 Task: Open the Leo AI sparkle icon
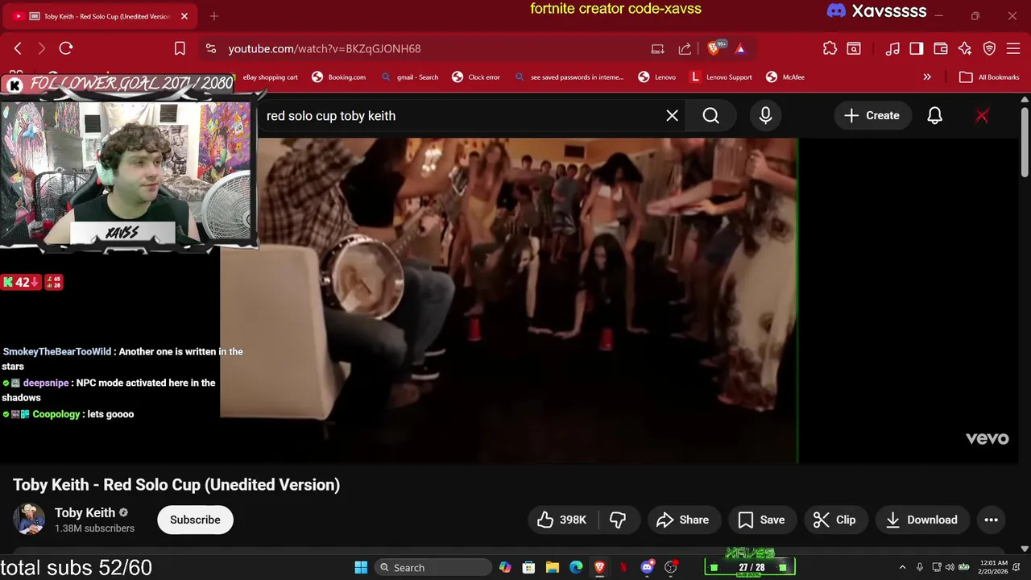pyautogui.click(x=965, y=48)
